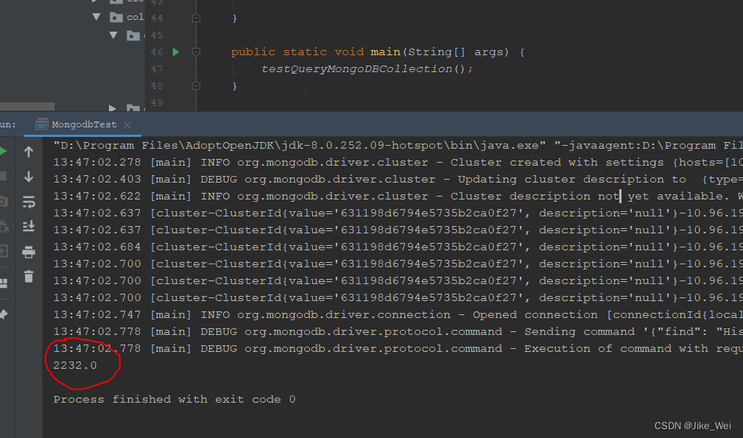The width and height of the screenshot is (743, 438).
Task: Click the 13:47:02.278 Cluster created log line
Action: pyautogui.click(x=398, y=163)
